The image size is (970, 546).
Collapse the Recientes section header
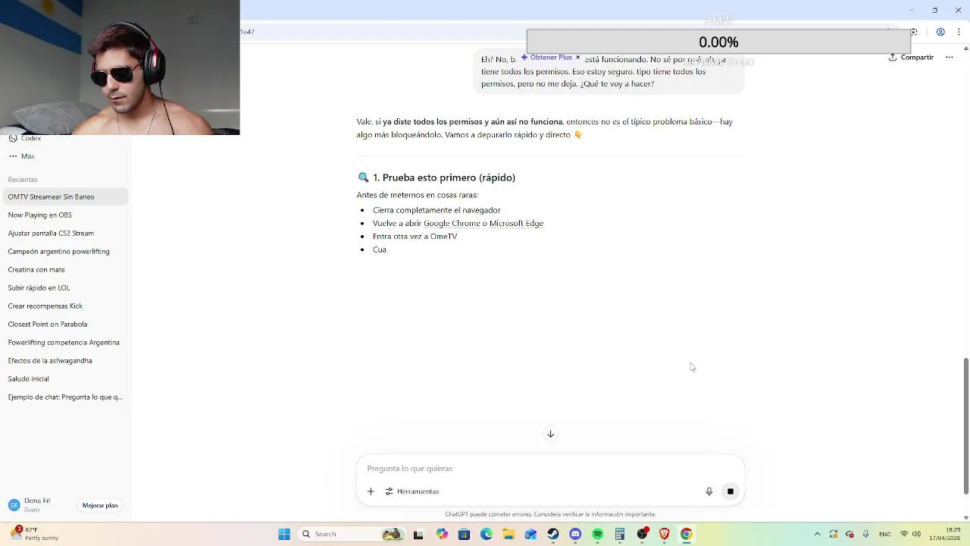(23, 180)
